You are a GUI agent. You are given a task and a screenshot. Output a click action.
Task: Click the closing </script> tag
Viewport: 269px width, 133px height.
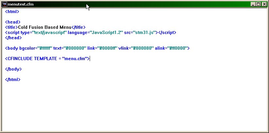pyautogui.click(x=167, y=33)
